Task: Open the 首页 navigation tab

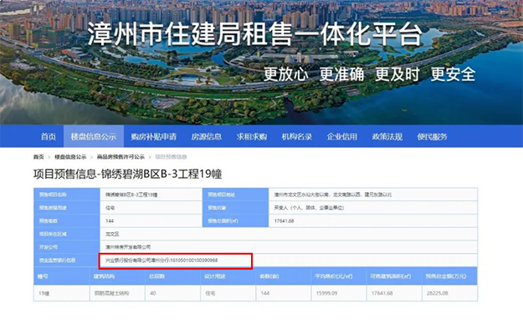Action: click(49, 136)
